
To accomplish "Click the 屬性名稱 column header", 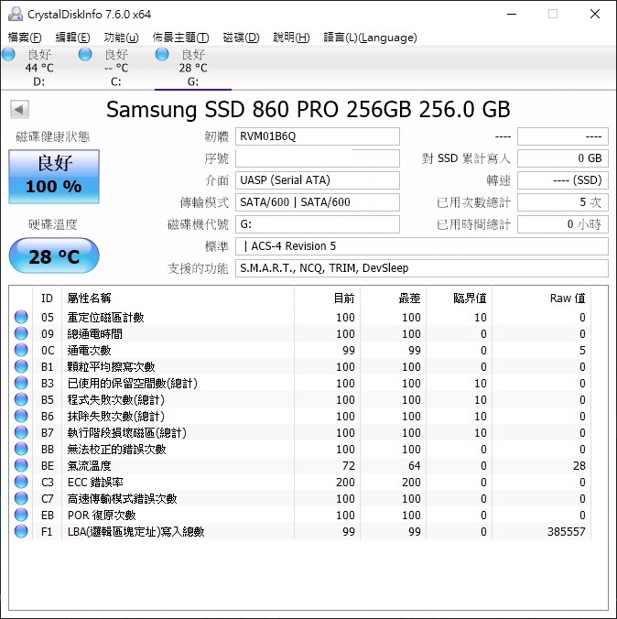I will coord(178,298).
